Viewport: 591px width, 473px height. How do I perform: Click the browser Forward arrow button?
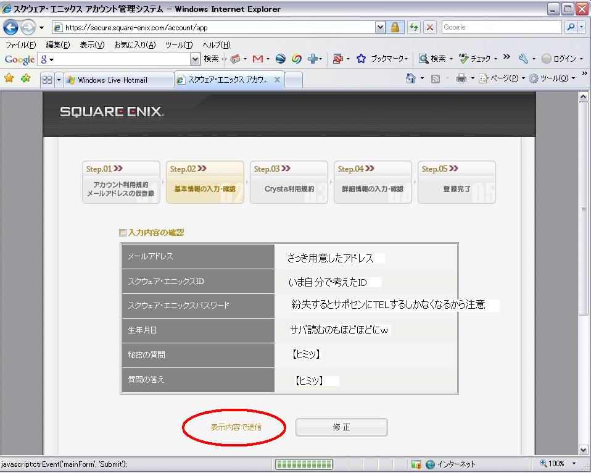click(28, 27)
